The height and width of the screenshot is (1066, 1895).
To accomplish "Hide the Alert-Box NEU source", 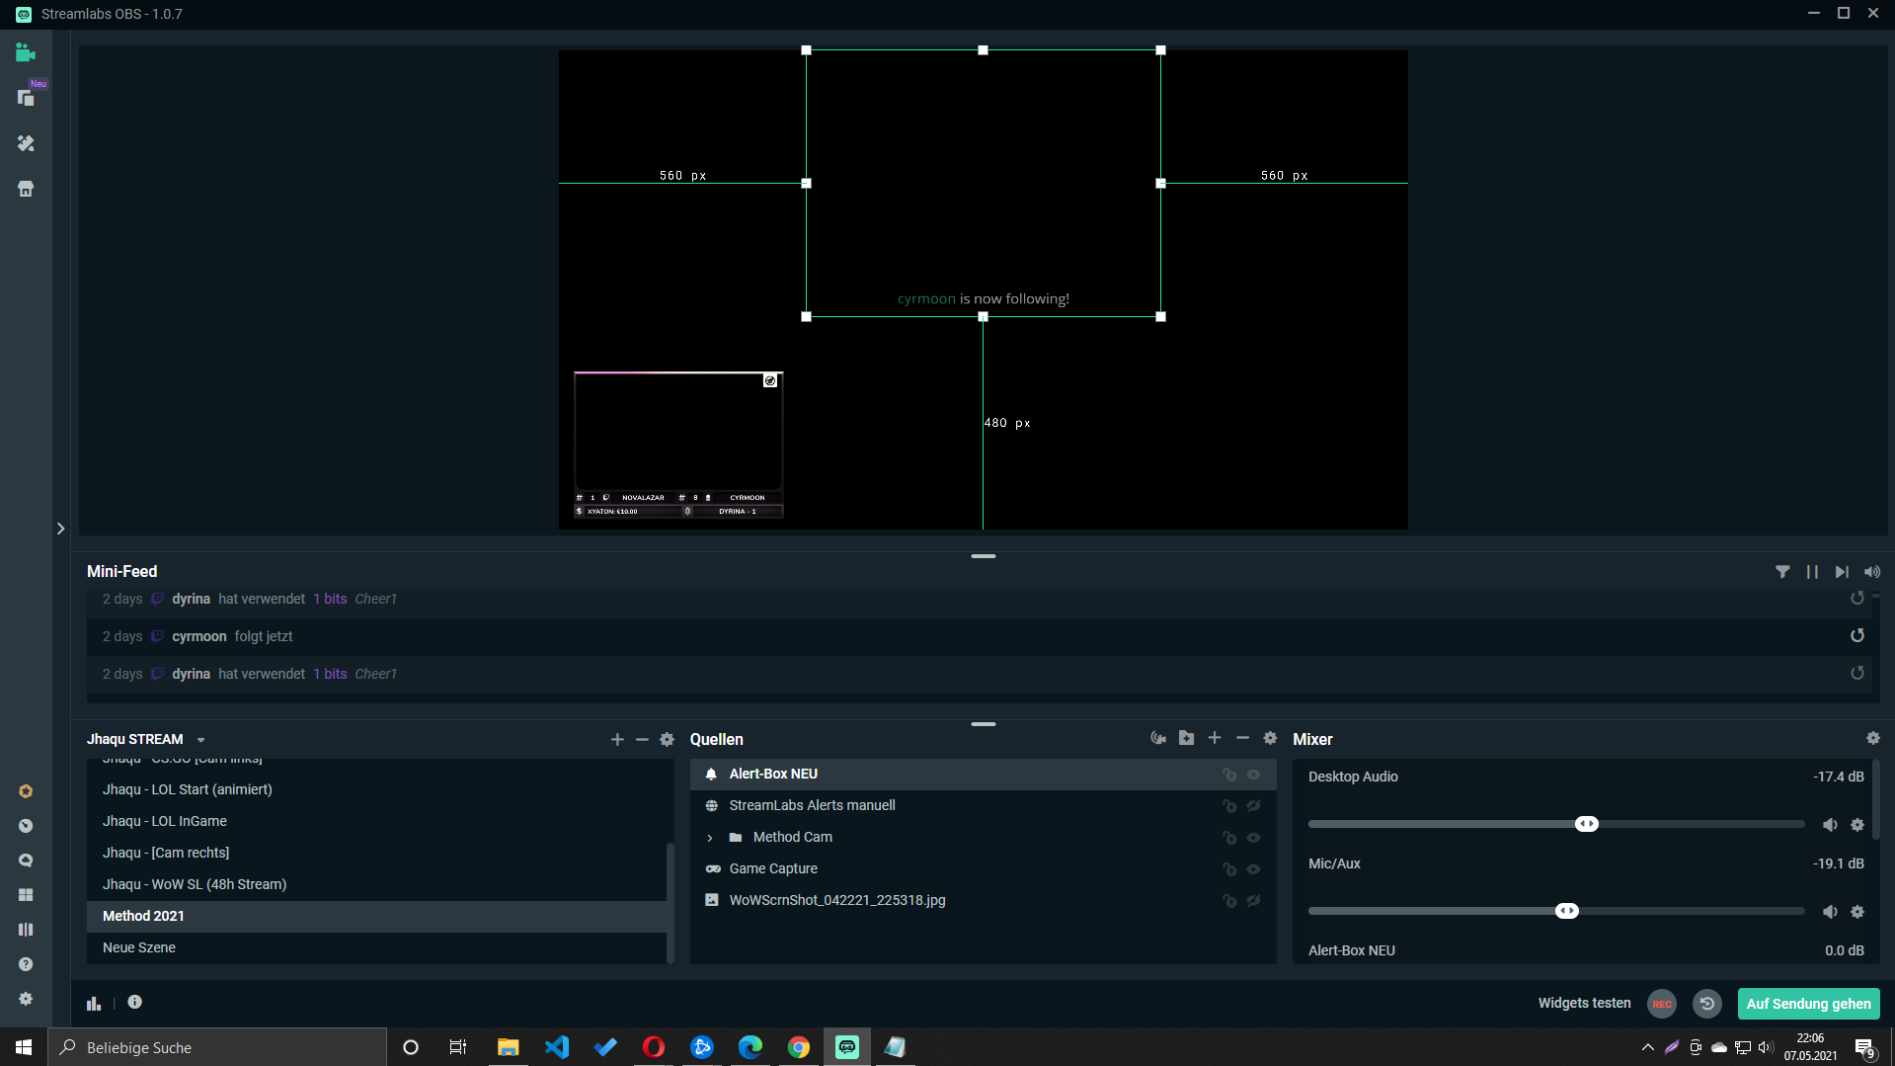I will point(1253,775).
